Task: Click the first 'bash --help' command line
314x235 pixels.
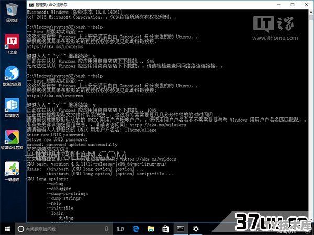Action: click(64, 27)
